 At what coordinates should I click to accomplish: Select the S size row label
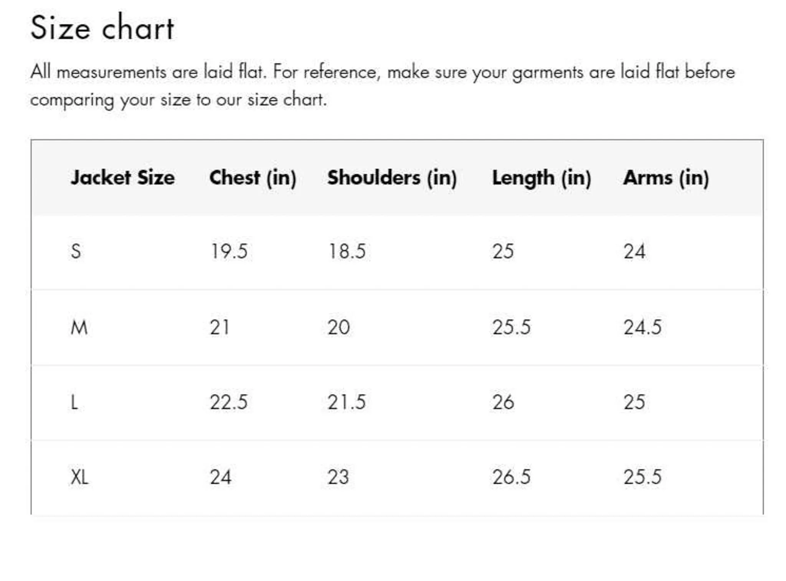tap(76, 252)
